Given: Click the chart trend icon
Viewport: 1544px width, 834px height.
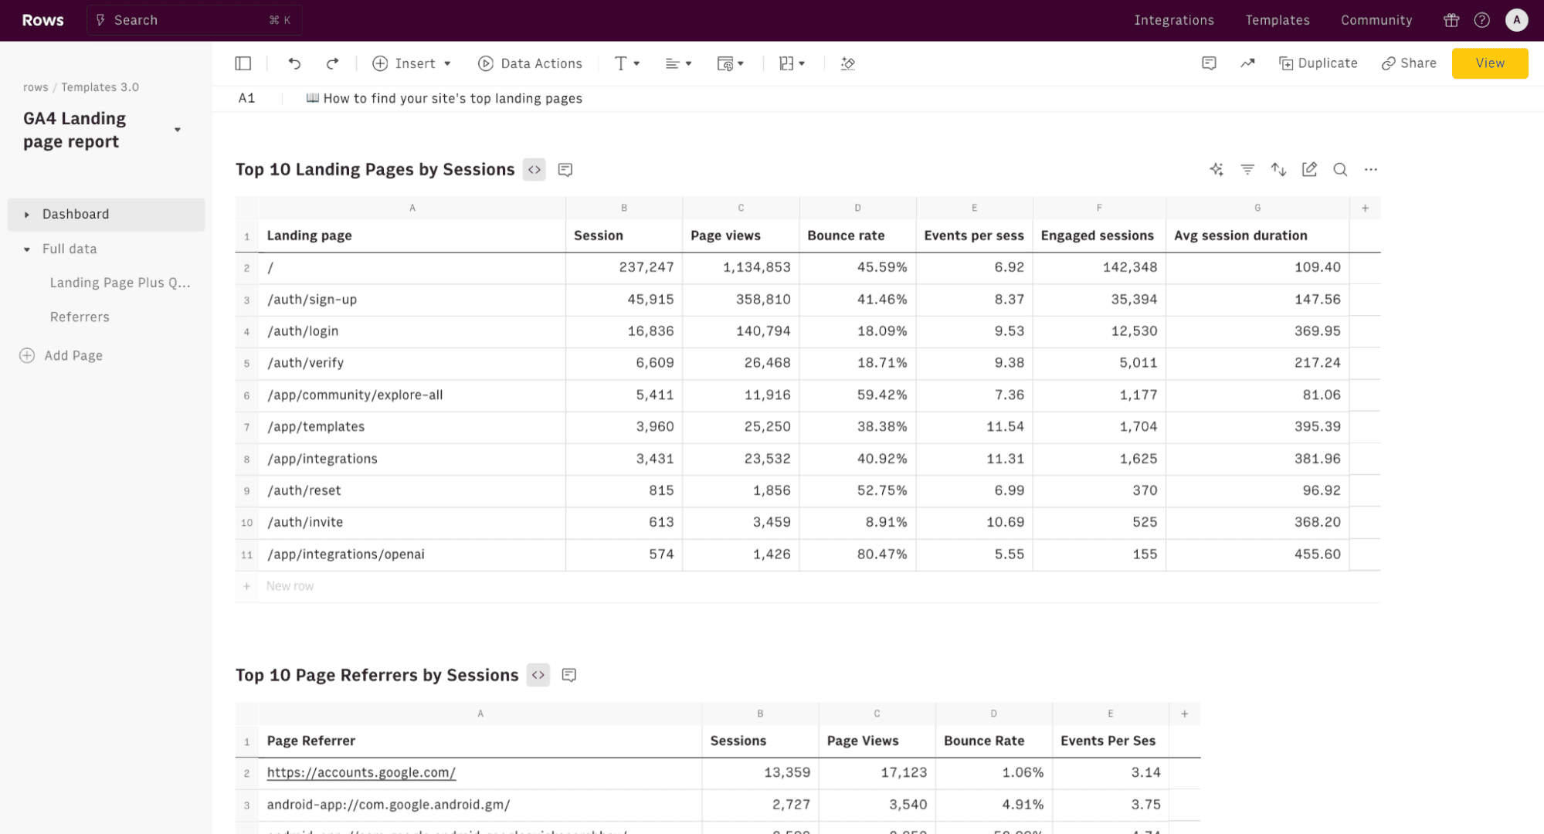Looking at the screenshot, I should pyautogui.click(x=1247, y=63).
